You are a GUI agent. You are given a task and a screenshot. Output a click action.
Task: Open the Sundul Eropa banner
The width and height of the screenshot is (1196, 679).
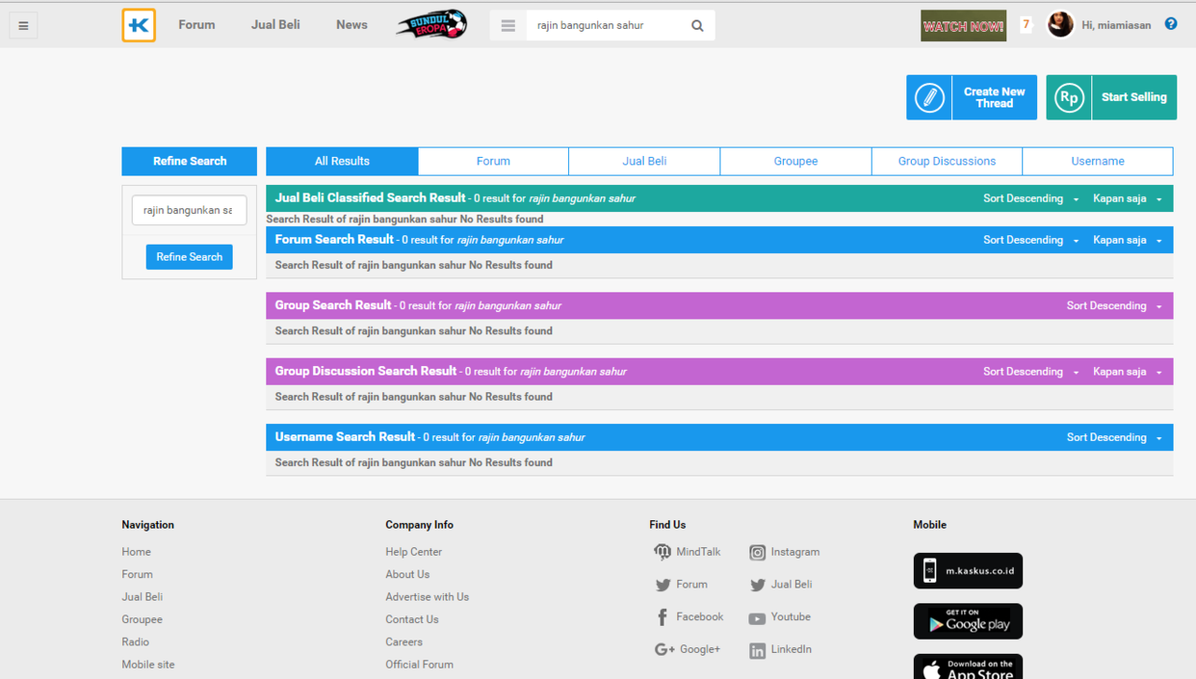pos(431,24)
